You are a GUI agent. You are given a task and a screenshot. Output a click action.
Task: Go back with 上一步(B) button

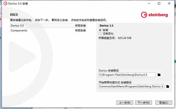pyautogui.click(x=125, y=103)
